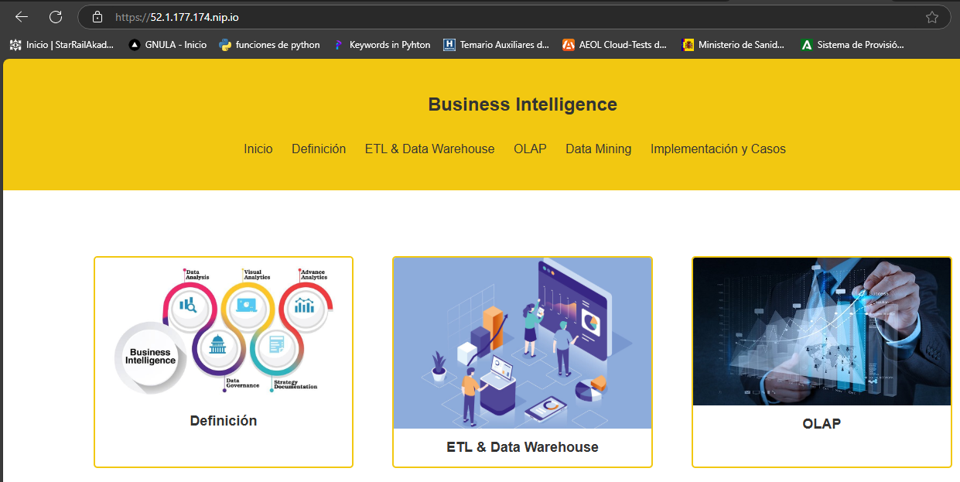Open the Keywords in Pyhton bookmark
This screenshot has height=482, width=960.
click(x=382, y=45)
